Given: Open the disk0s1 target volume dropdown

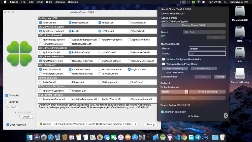Looking at the screenshot, I should point(88,124).
